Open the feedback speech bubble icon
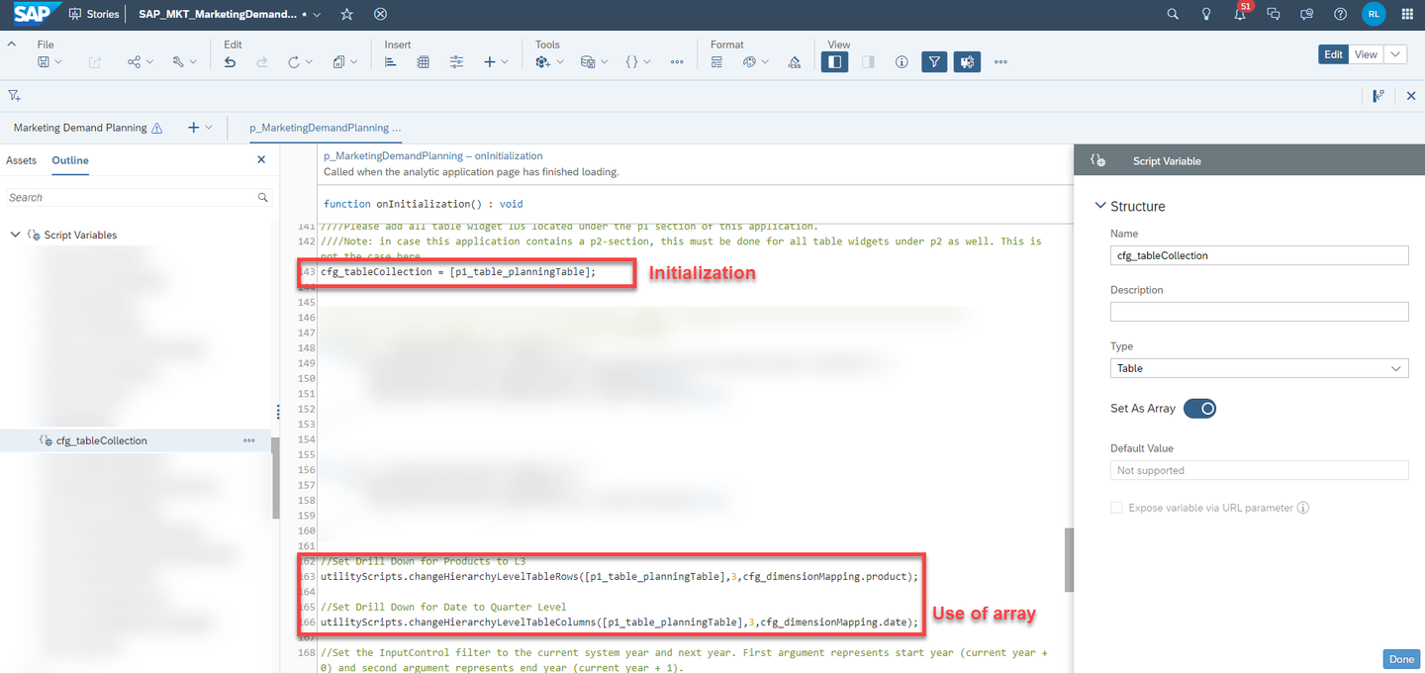The height and width of the screenshot is (673, 1425). (1307, 14)
